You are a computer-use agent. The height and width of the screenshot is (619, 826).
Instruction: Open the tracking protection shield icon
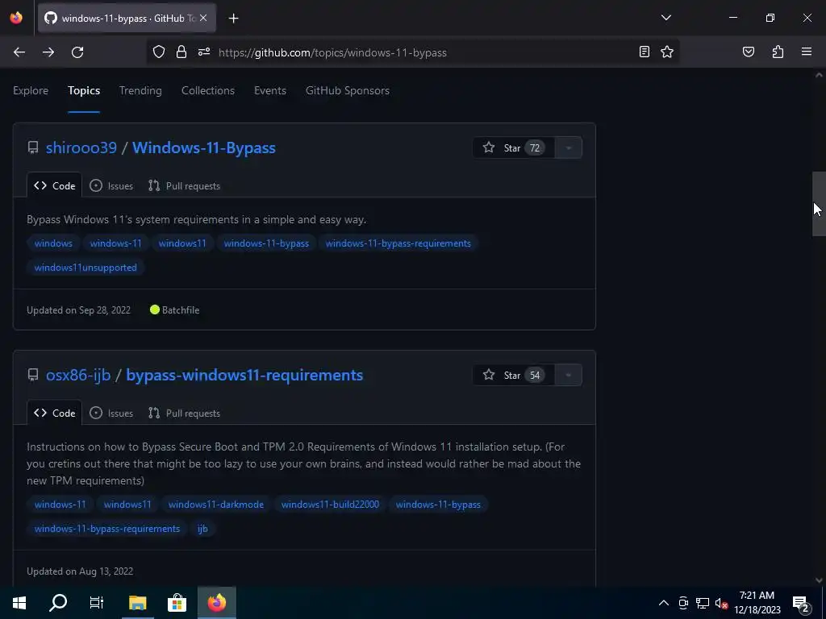click(x=159, y=52)
